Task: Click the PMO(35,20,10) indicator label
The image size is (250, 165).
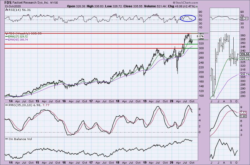Action: pyautogui.click(x=27, y=105)
